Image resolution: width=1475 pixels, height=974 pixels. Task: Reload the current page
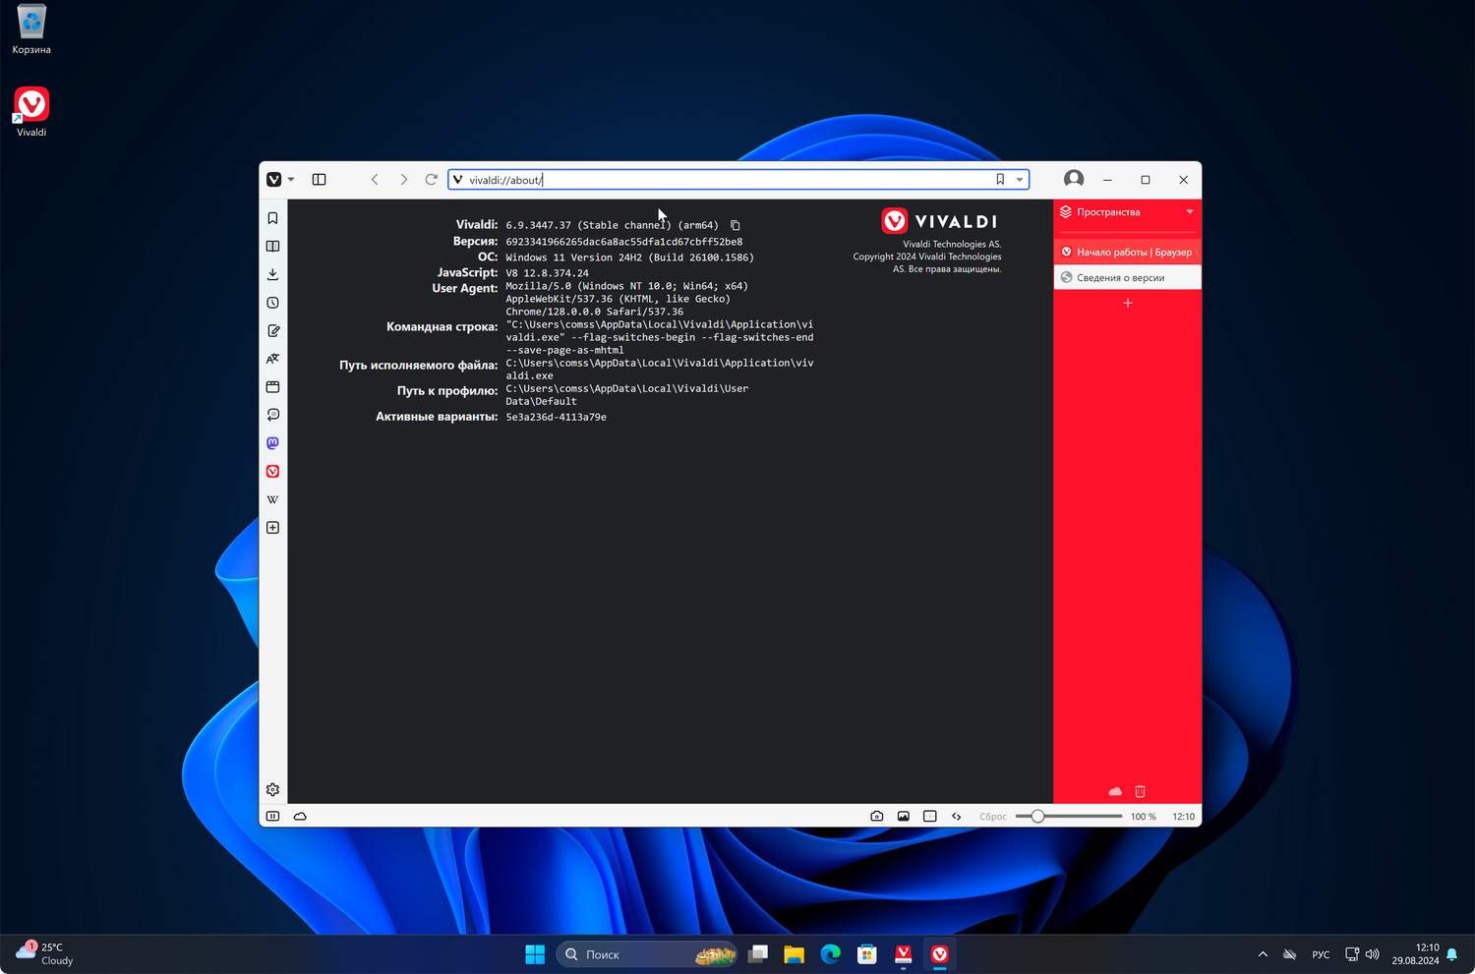pos(431,180)
